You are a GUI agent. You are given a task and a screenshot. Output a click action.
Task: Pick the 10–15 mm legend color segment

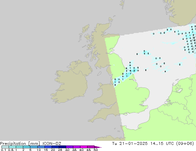[x=41, y=147]
